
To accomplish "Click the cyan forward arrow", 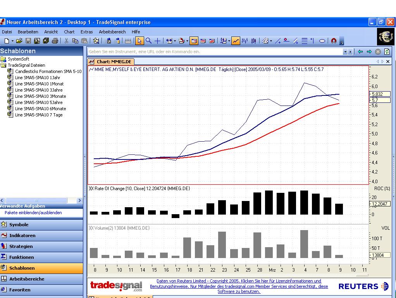I will [x=369, y=52].
